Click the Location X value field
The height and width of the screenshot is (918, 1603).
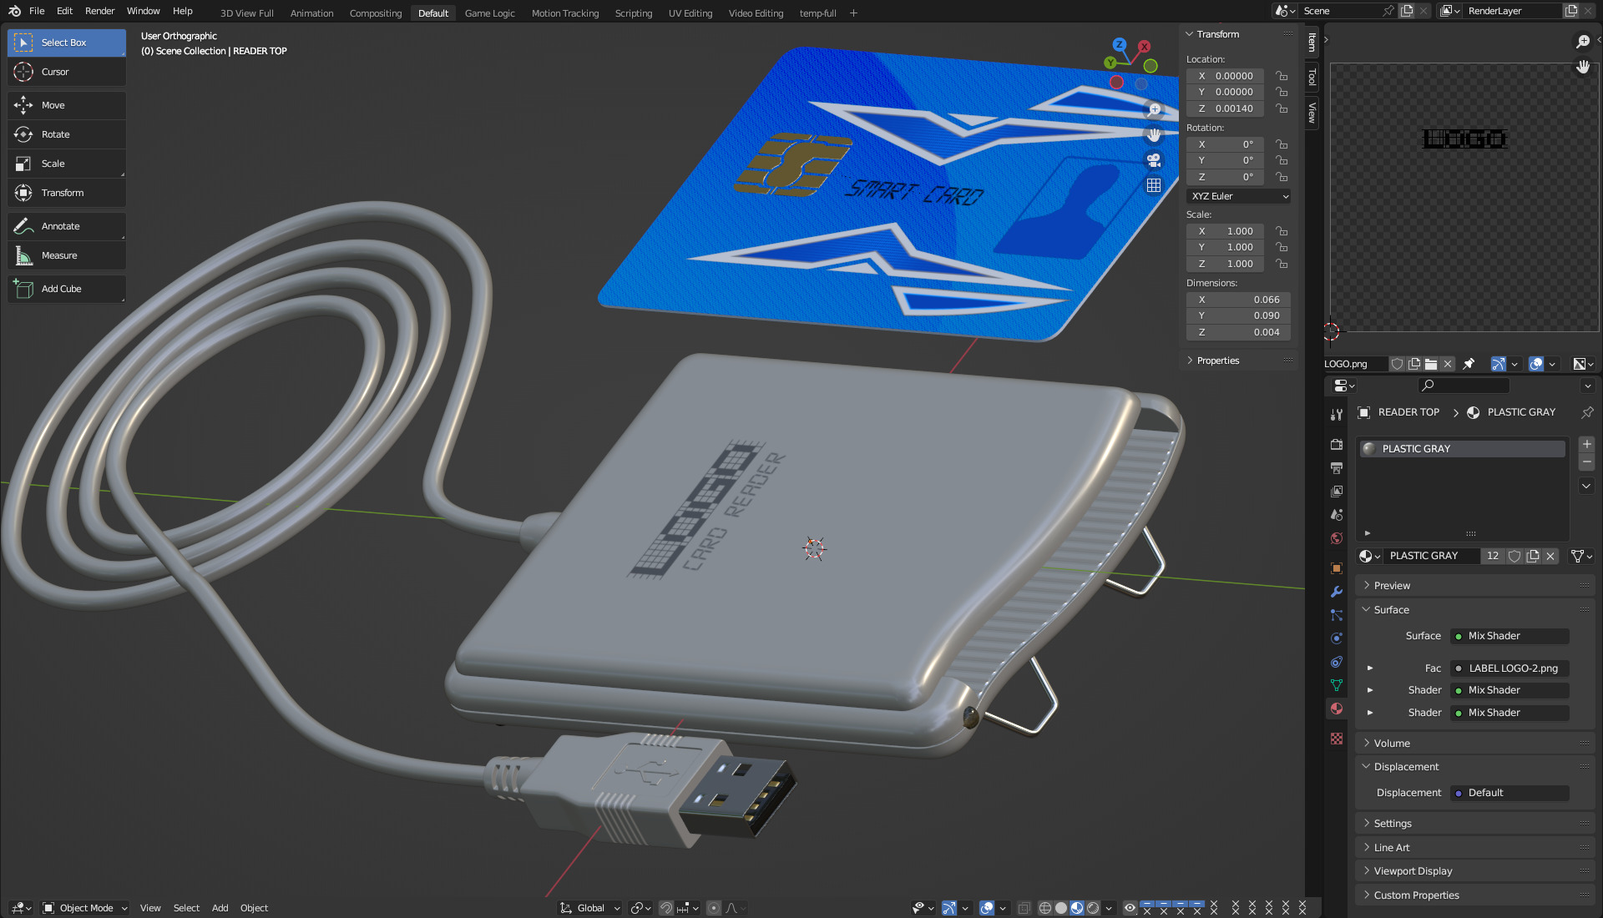(x=1225, y=76)
